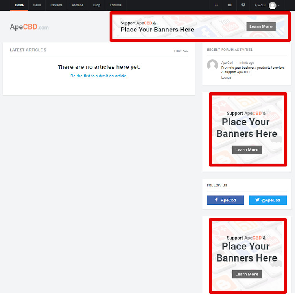Screen dimensions: 295x295
Task: Click the ApeCBD.com site logo
Action: click(x=29, y=27)
